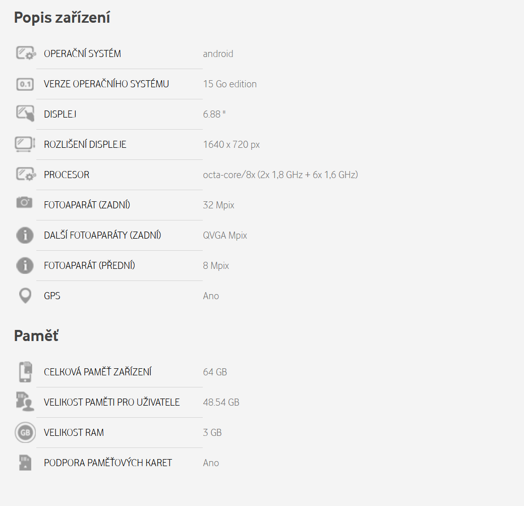524x506 pixels.
Task: Click the user memory size icon
Action: click(25, 402)
